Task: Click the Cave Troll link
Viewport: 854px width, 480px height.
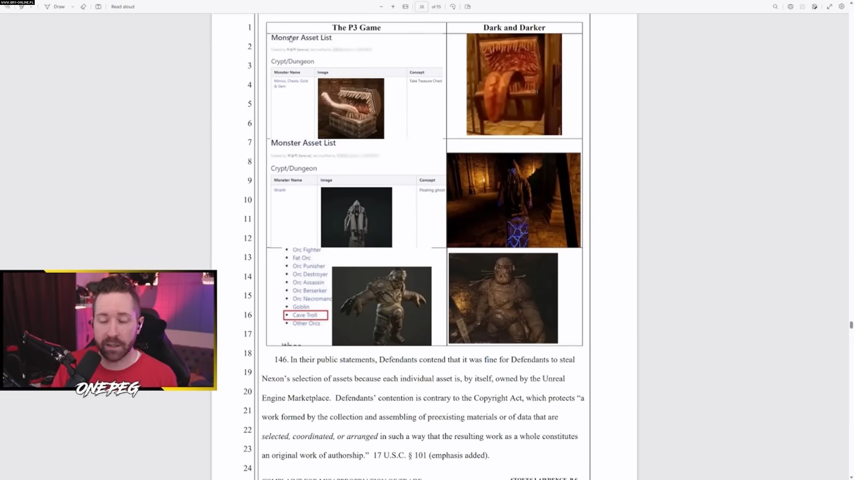Action: pos(305,315)
